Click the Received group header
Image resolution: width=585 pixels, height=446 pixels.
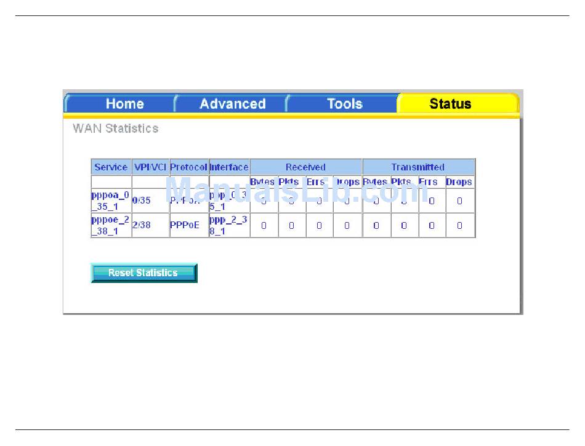point(305,167)
